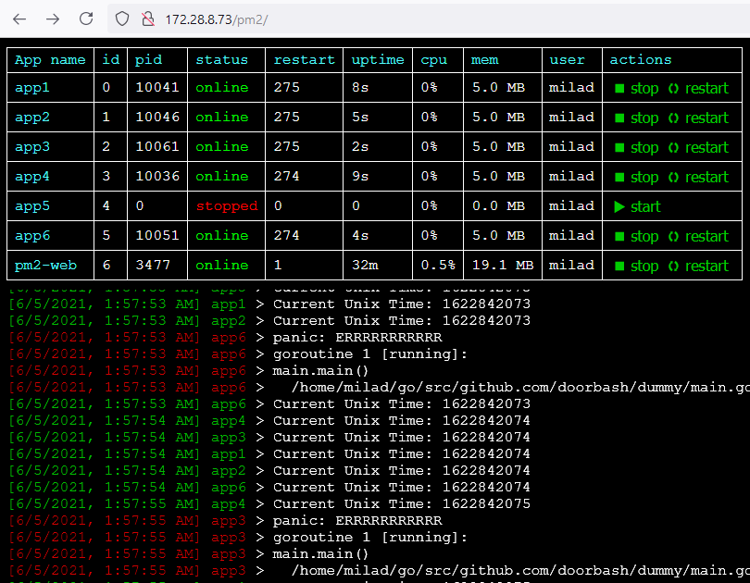This screenshot has width=750, height=583.
Task: Click the insecure connection lock icon
Action: coord(146,19)
